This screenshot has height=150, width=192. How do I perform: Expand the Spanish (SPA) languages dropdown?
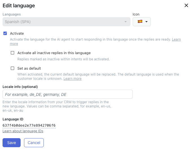pos(66,22)
